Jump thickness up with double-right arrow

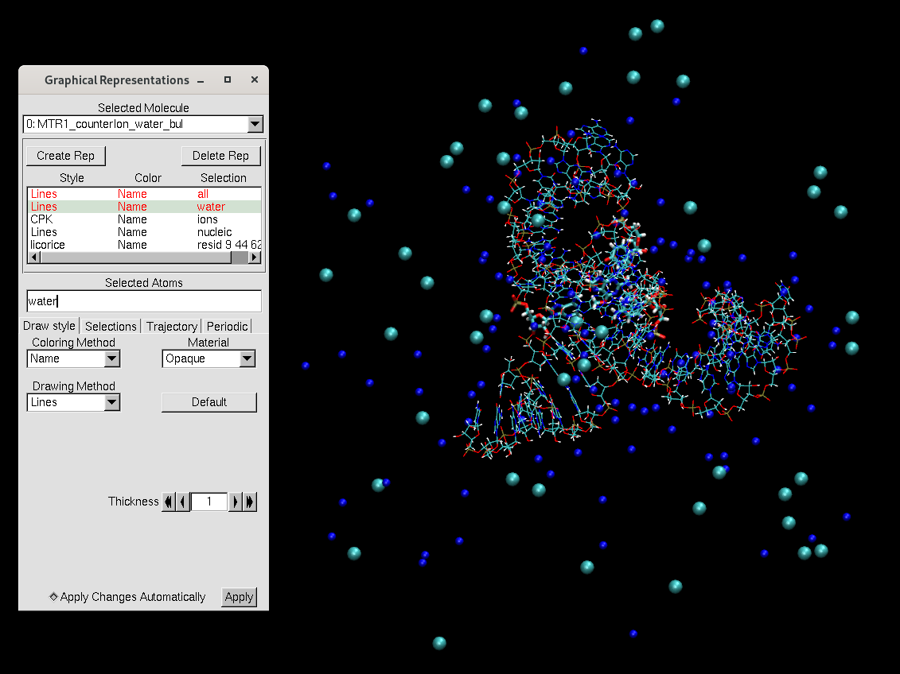[250, 502]
